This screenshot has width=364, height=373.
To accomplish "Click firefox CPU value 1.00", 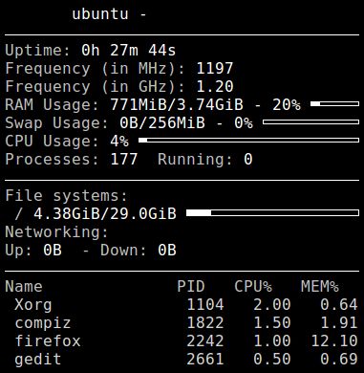I will pyautogui.click(x=272, y=341).
